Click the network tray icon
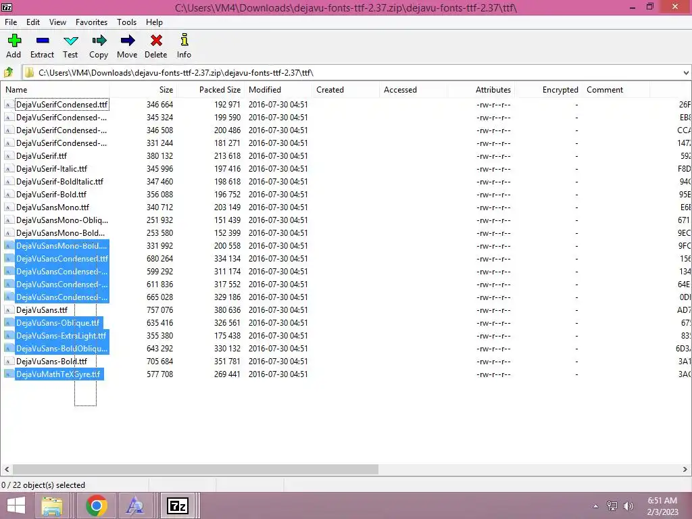 coord(612,505)
